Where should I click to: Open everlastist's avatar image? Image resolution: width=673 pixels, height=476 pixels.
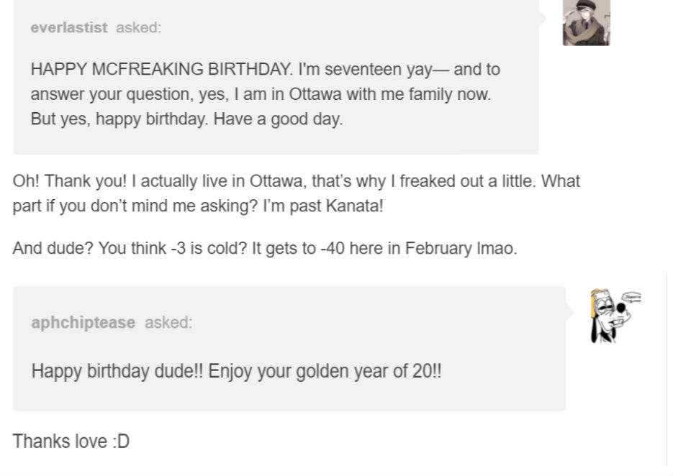[586, 22]
